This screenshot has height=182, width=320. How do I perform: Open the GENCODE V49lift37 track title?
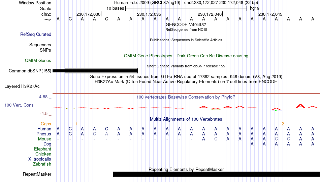[x=186, y=24]
